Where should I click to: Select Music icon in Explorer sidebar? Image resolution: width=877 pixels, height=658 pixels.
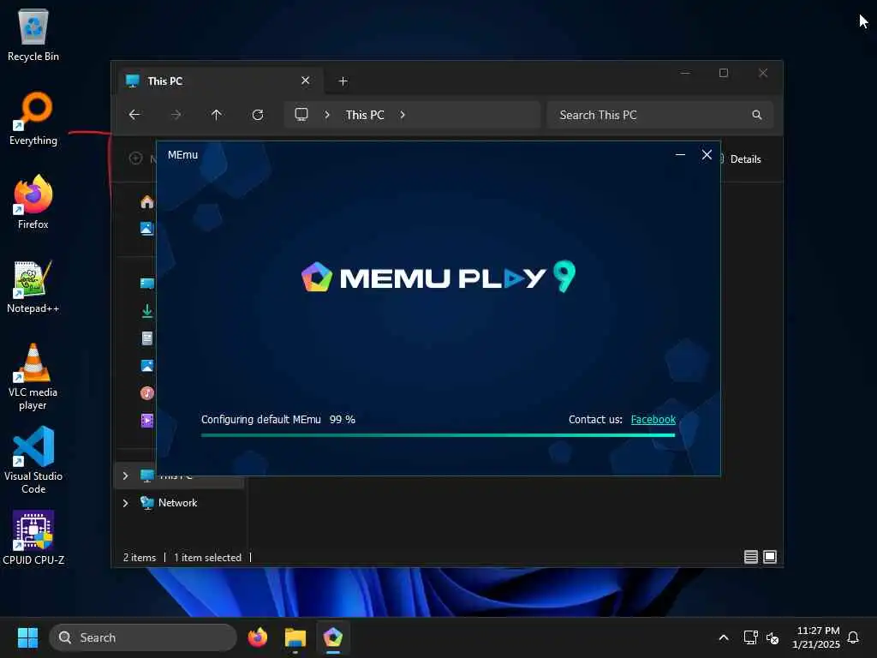(x=147, y=392)
